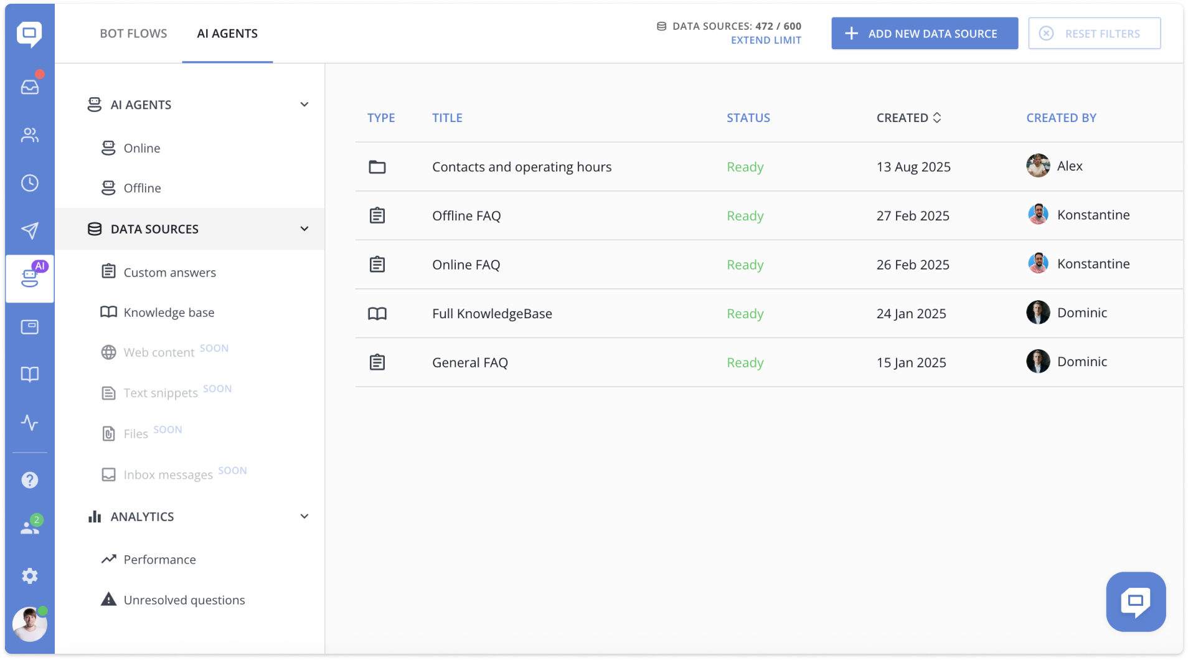Open the team members icon with badge

pyautogui.click(x=29, y=527)
